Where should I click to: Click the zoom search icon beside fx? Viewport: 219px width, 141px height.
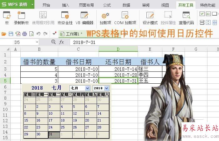point(53,42)
